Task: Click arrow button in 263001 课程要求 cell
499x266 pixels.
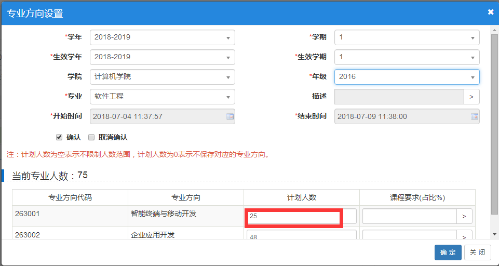Action: click(464, 216)
